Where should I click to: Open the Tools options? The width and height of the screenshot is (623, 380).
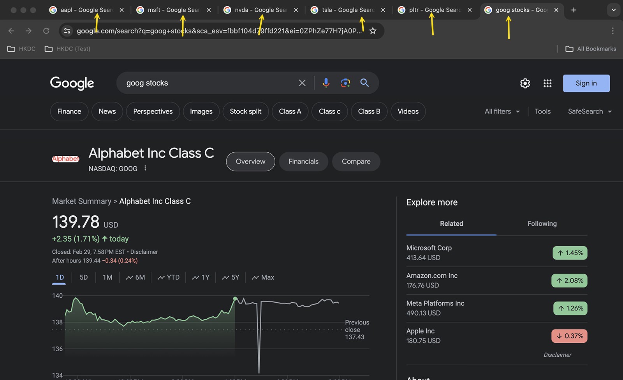542,112
